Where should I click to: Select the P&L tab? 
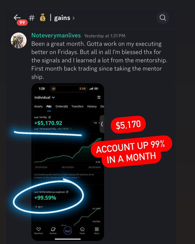49,106
